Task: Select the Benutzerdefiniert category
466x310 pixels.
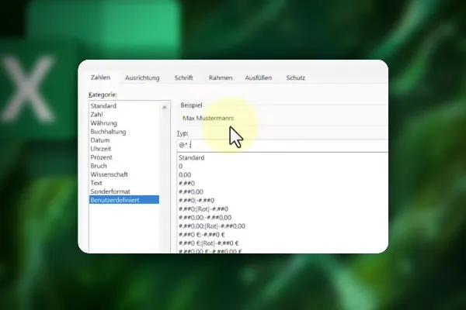Action: [124, 200]
